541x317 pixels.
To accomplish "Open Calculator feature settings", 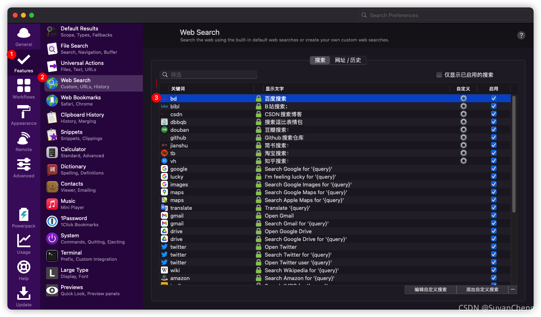I will click(94, 152).
